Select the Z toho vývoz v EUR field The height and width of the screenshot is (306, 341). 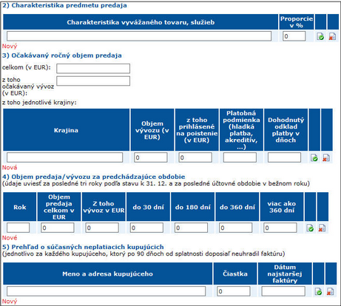point(102,228)
